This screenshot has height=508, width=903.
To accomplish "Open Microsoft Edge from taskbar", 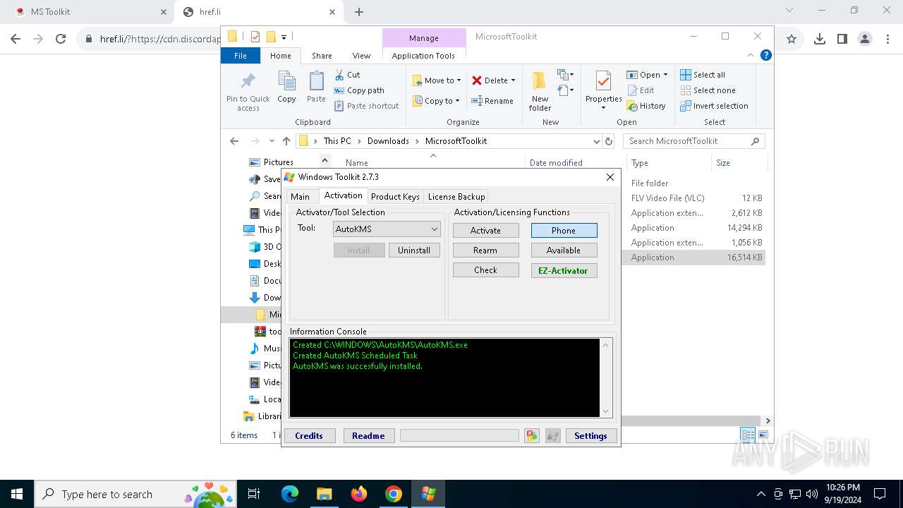I will click(x=290, y=494).
